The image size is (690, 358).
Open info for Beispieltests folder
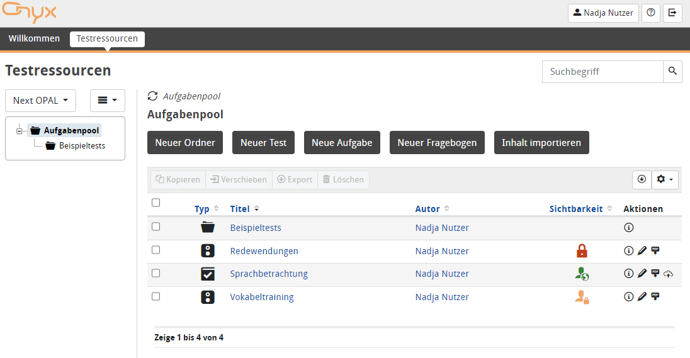point(628,227)
